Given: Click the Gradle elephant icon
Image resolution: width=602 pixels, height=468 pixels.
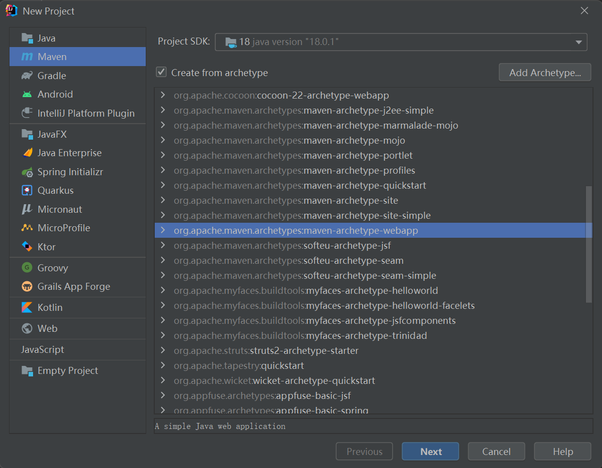Looking at the screenshot, I should pyautogui.click(x=27, y=76).
